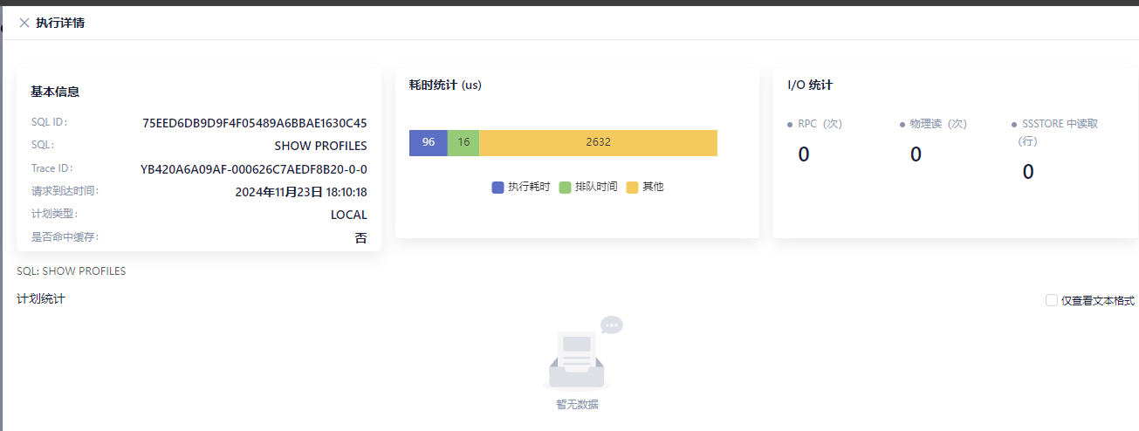The height and width of the screenshot is (431, 1139).
Task: Click the green 排队时间 legend swatch
Action: (565, 187)
